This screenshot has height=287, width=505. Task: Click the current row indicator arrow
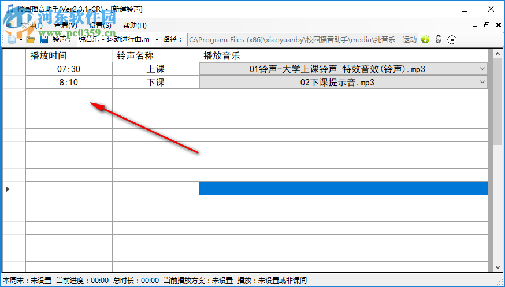pyautogui.click(x=8, y=189)
